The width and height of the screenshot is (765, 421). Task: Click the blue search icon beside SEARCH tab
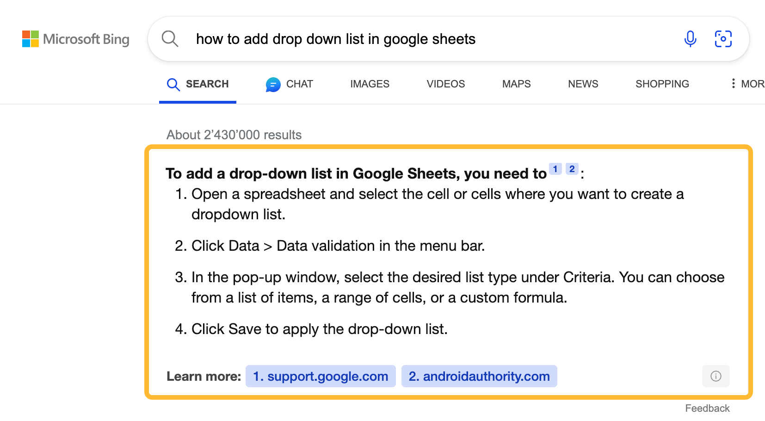(x=173, y=84)
